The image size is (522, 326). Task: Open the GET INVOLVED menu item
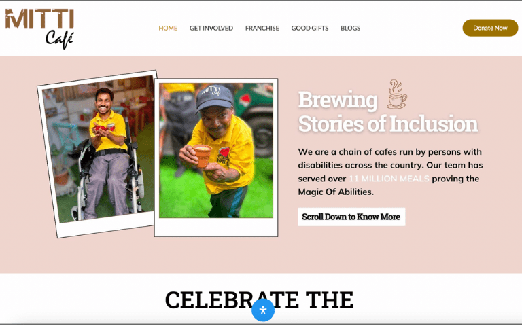coord(211,29)
